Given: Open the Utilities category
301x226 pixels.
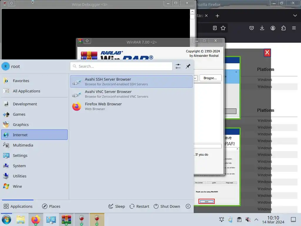Looking at the screenshot, I should pyautogui.click(x=34, y=176).
